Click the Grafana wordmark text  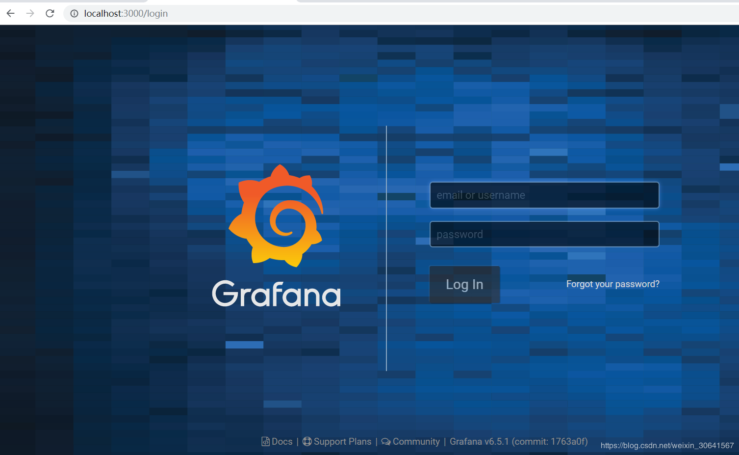277,294
